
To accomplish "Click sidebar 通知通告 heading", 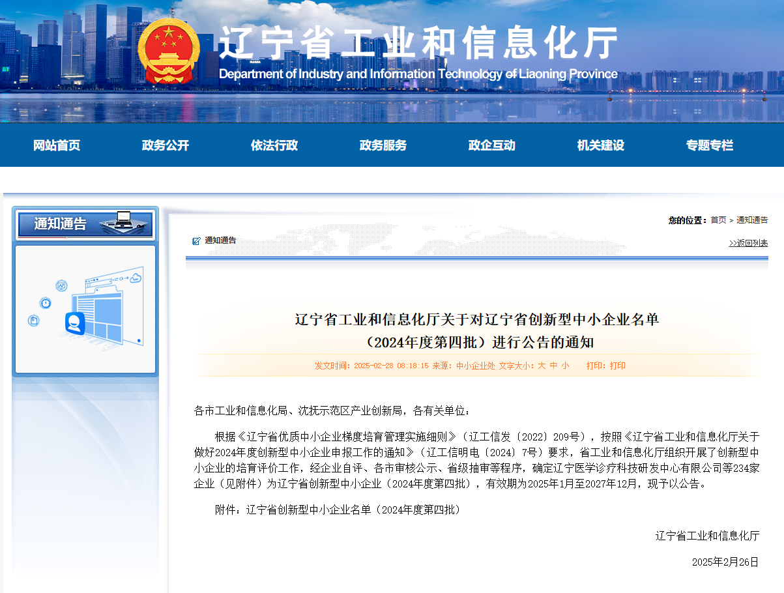I will [x=60, y=224].
